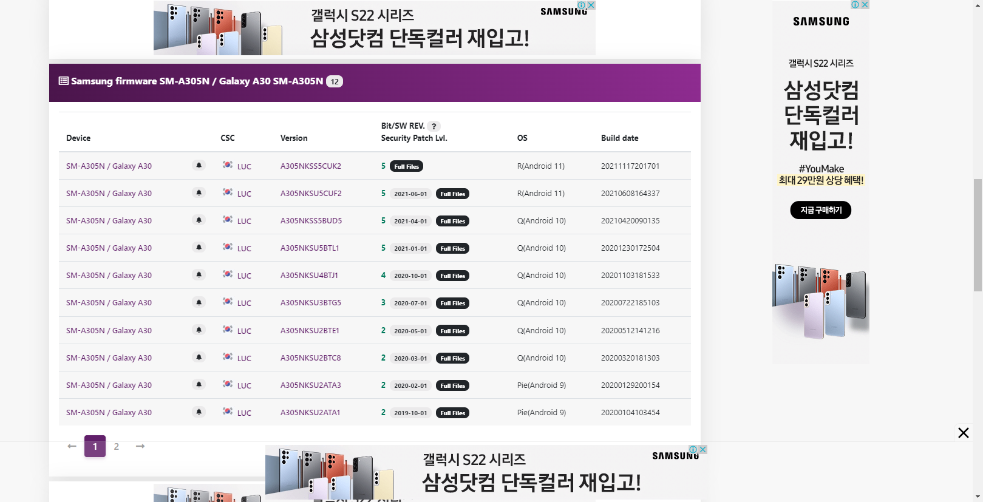Click bell icon for A305NKSS5BUD5 row
This screenshot has width=983, height=502.
pyautogui.click(x=199, y=220)
